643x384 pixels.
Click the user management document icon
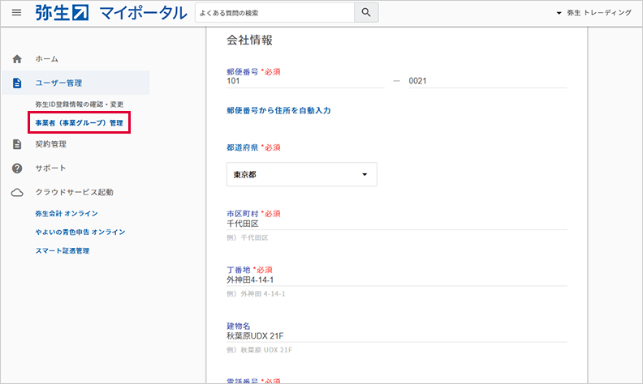[x=17, y=83]
